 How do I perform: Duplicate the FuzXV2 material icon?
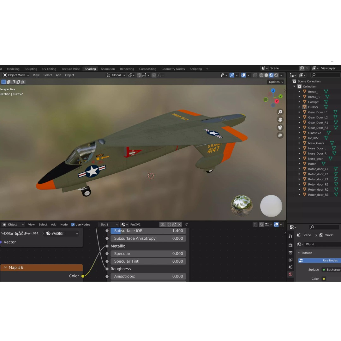point(174,224)
